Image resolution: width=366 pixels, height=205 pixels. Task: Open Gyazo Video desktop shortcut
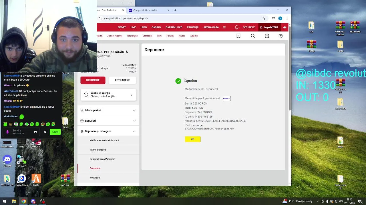(21, 181)
